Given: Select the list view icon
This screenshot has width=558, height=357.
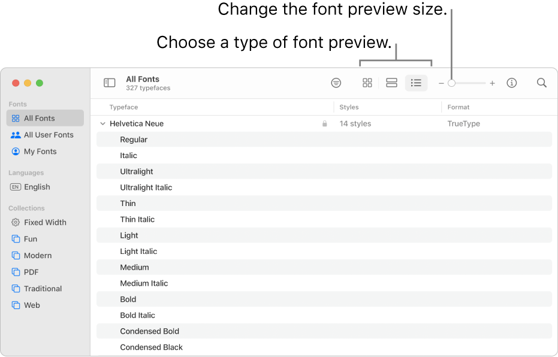Looking at the screenshot, I should [x=416, y=83].
